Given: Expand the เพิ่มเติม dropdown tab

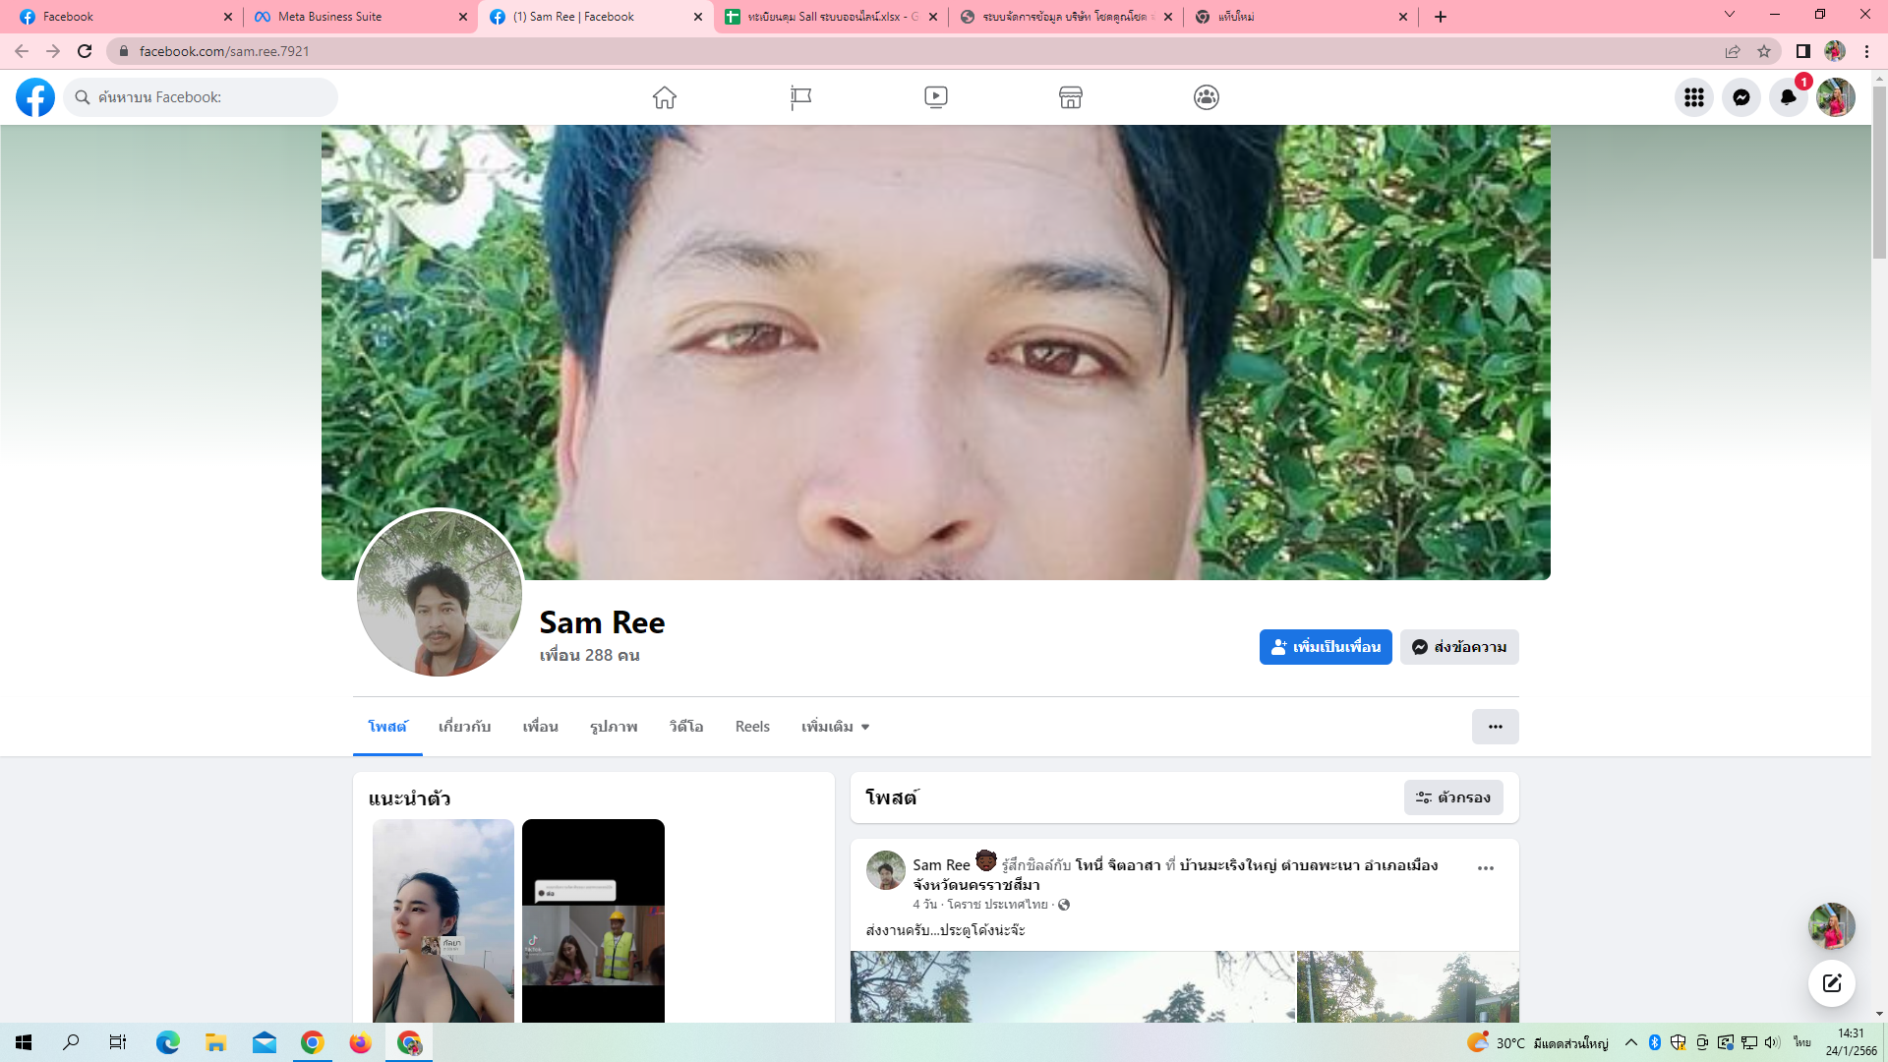Looking at the screenshot, I should pyautogui.click(x=835, y=727).
